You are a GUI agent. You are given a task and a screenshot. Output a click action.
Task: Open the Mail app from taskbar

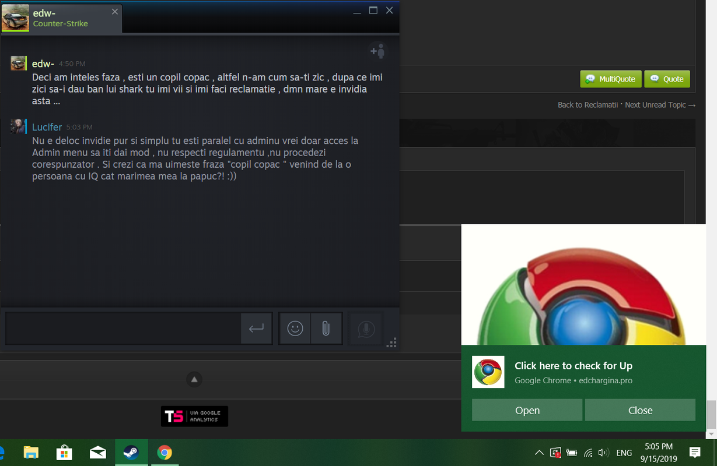point(97,453)
